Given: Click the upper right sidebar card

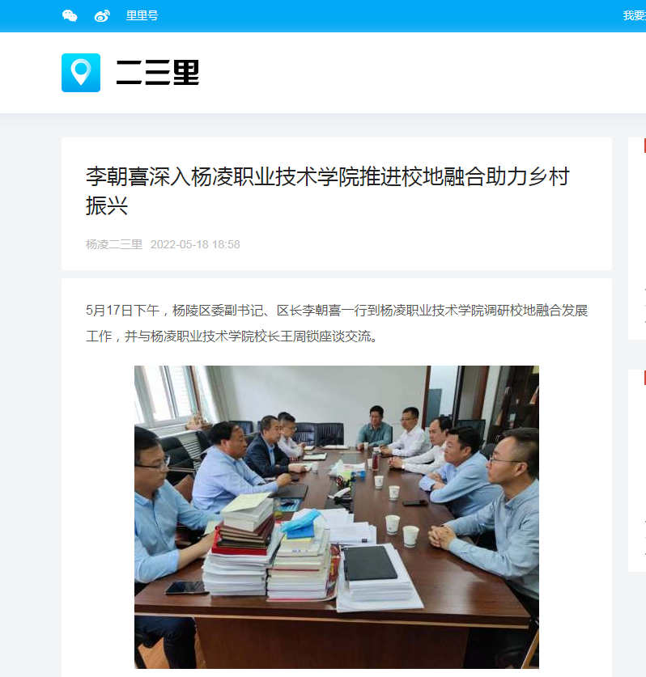Looking at the screenshot, I should pyautogui.click(x=637, y=239).
